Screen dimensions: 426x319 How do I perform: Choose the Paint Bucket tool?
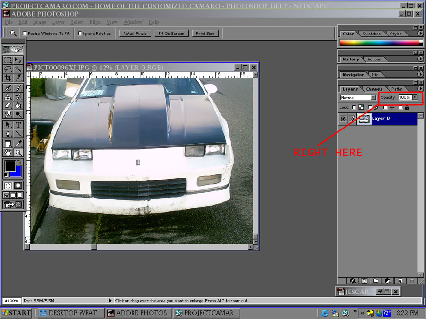coord(18,105)
